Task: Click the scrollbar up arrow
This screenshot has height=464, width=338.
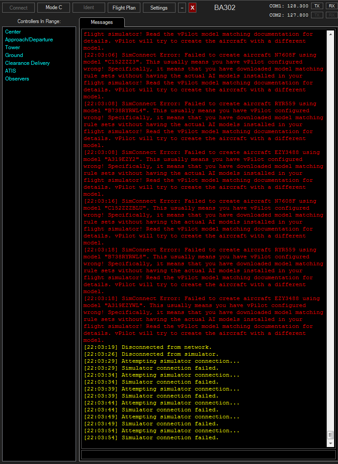Action: point(331,34)
